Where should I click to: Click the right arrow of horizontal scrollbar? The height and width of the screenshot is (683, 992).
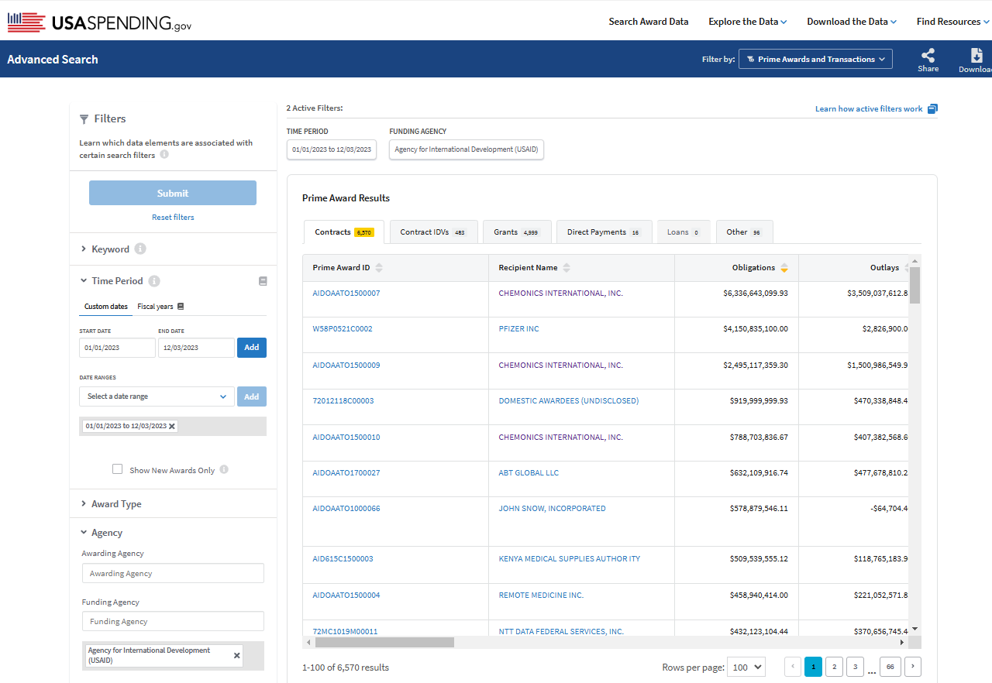coord(901,642)
